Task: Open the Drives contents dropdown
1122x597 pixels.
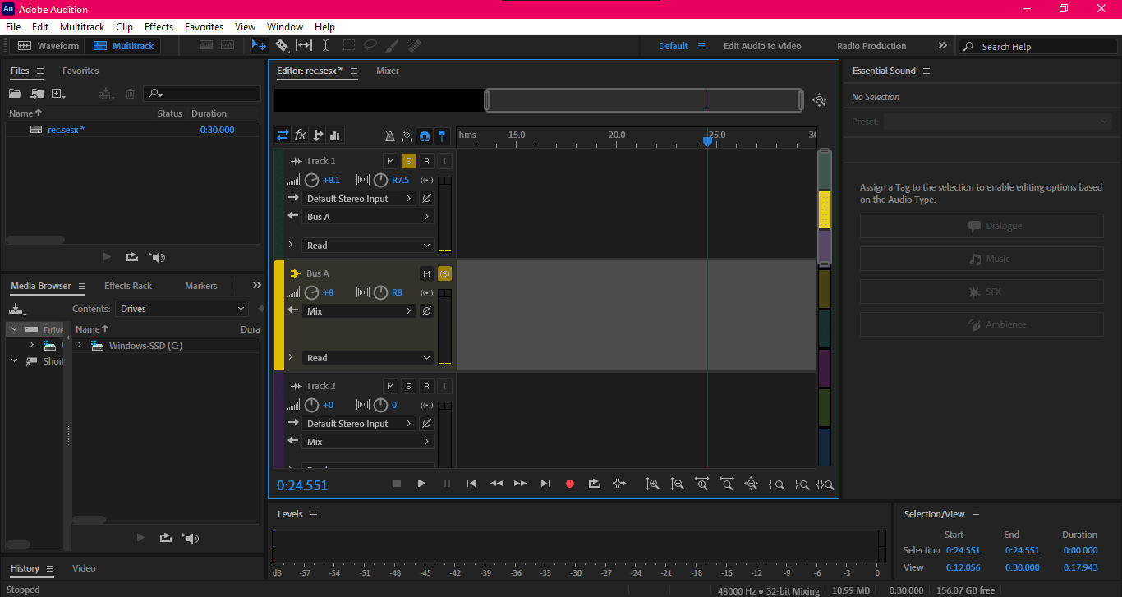Action: (182, 309)
